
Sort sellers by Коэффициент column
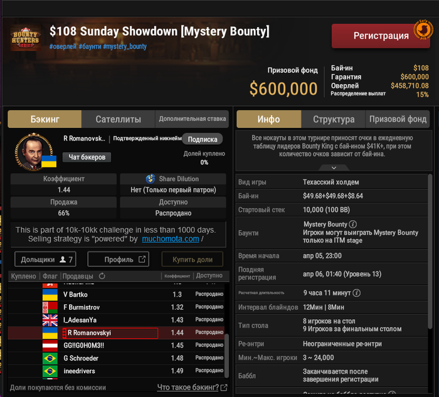pos(177,276)
